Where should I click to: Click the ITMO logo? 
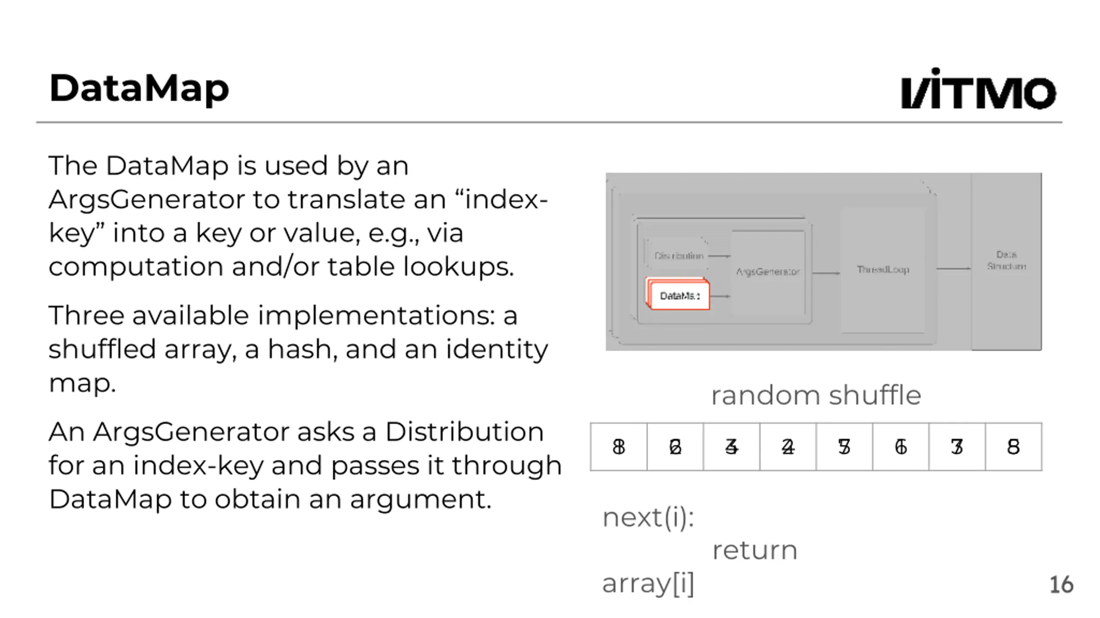tap(978, 89)
